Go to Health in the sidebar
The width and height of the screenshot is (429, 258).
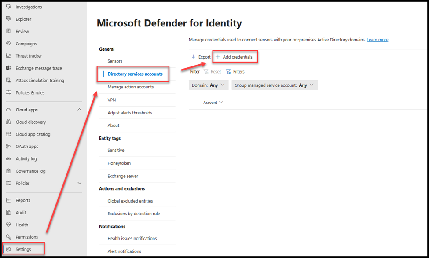(x=22, y=225)
